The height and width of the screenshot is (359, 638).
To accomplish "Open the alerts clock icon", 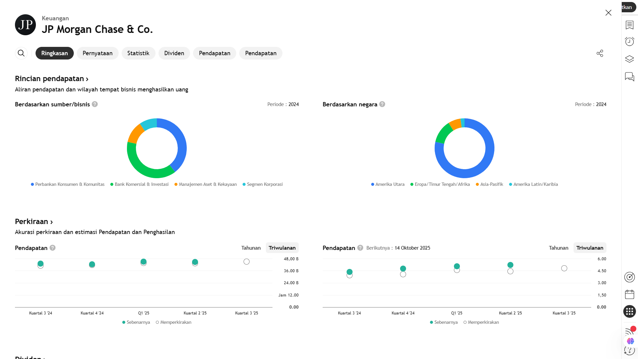I will pyautogui.click(x=629, y=42).
